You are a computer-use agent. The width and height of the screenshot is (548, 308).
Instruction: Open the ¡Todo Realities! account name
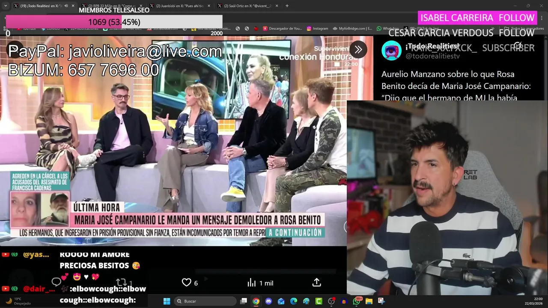(x=432, y=46)
